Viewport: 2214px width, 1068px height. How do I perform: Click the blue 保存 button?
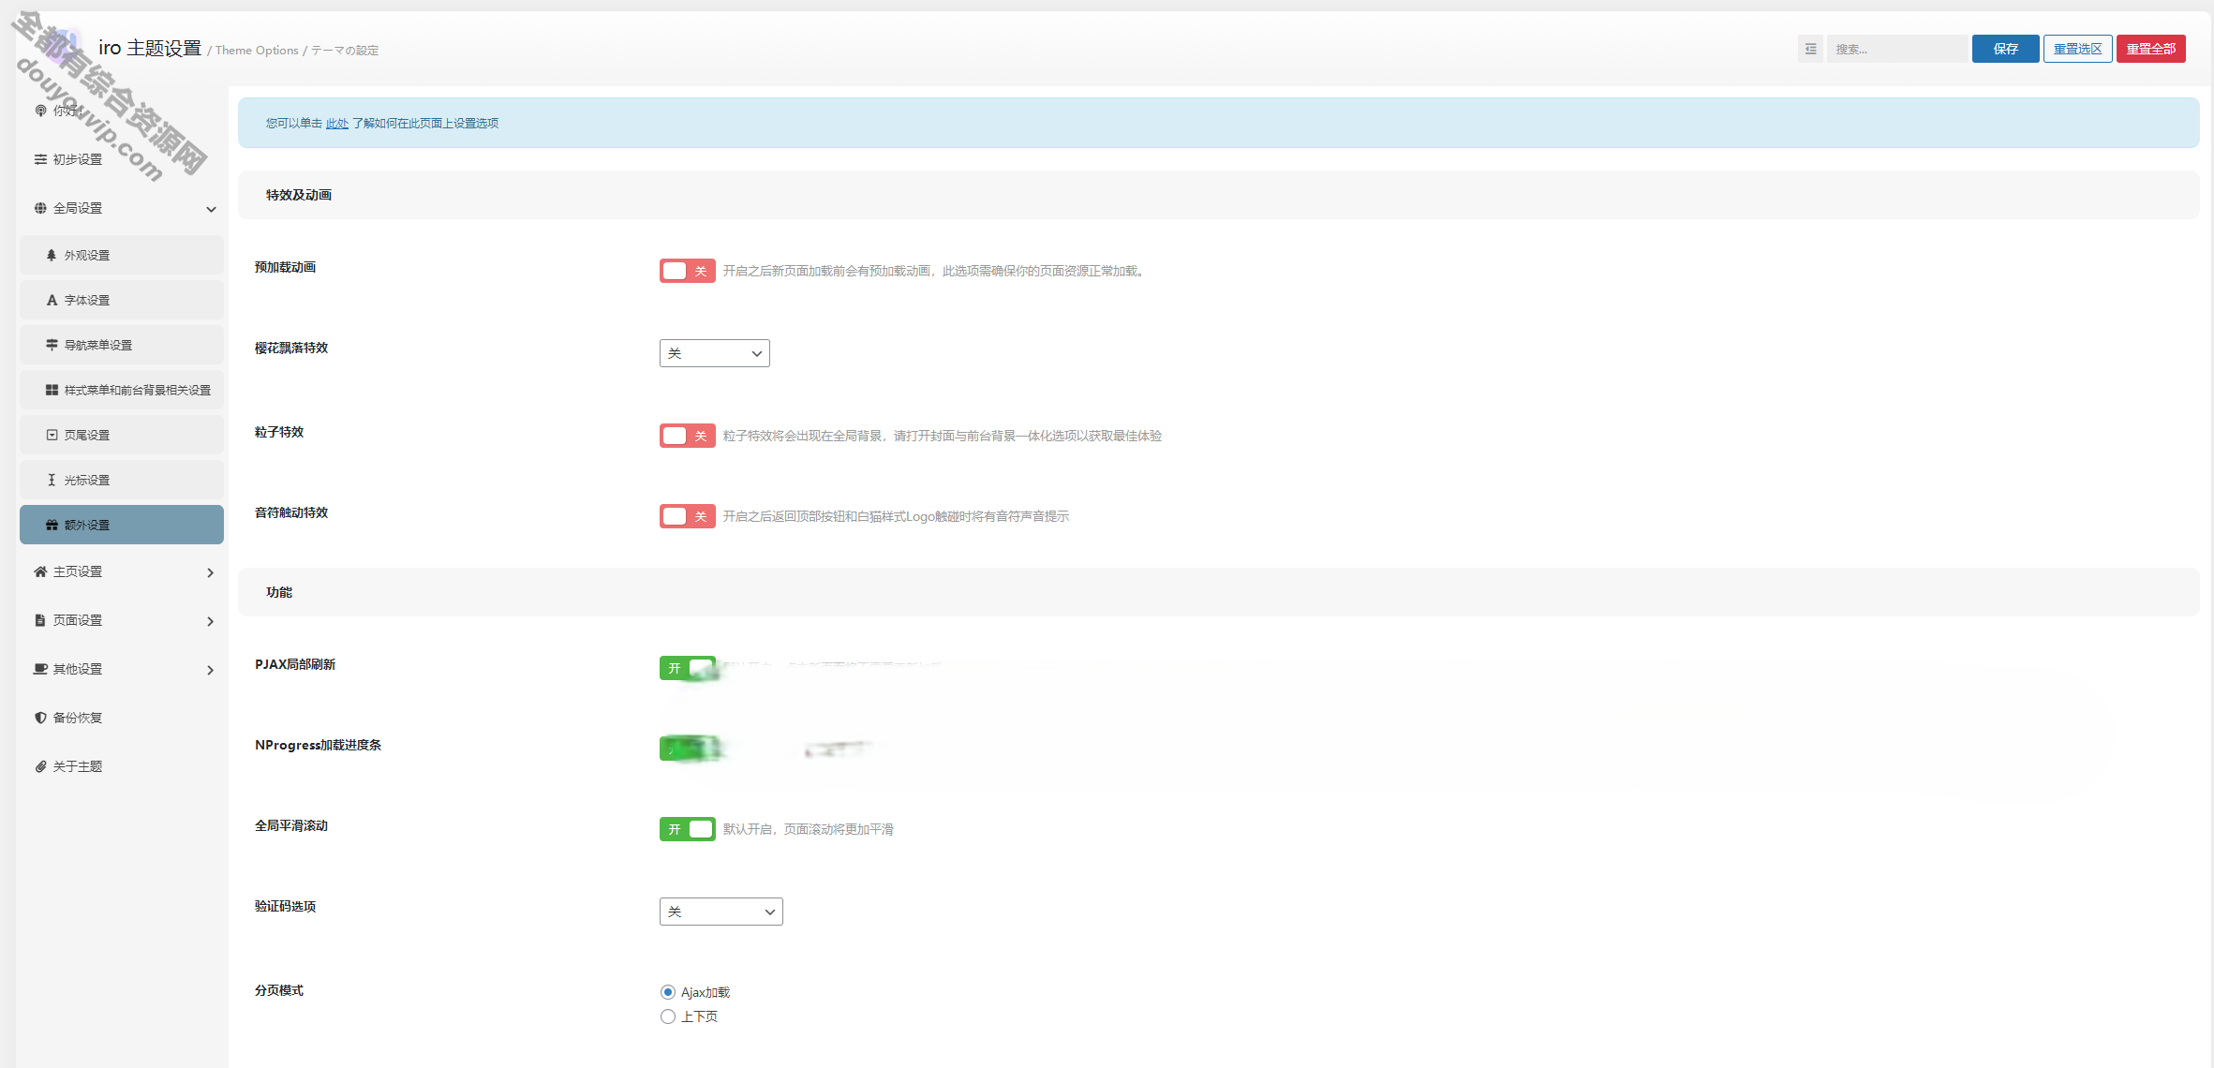coord(2005,49)
